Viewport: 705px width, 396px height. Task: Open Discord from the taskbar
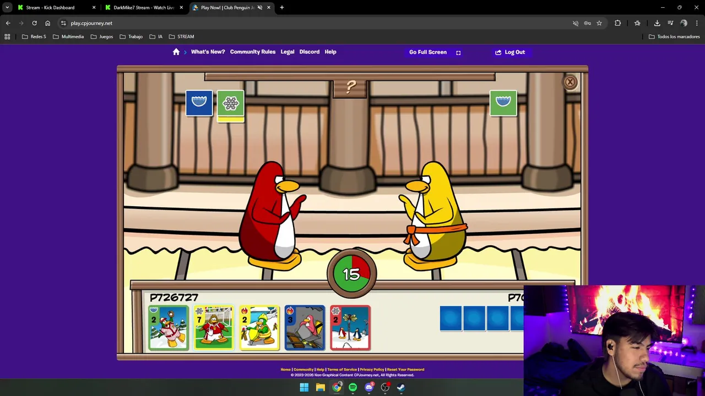tap(369, 387)
